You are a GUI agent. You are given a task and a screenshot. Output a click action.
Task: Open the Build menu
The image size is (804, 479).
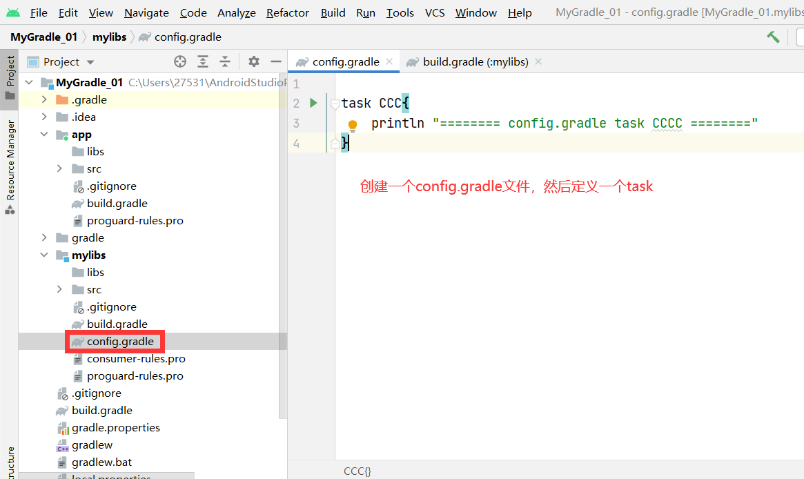tap(333, 12)
